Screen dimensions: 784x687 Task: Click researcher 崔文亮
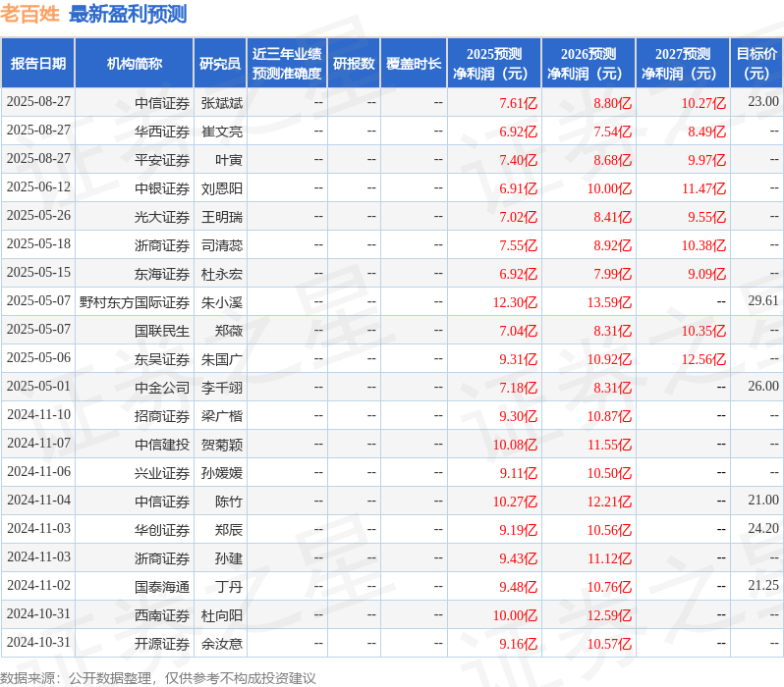point(221,132)
